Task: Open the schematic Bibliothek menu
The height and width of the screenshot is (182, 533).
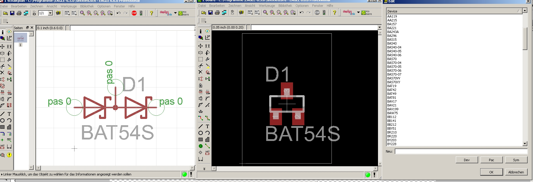Action: point(87,6)
